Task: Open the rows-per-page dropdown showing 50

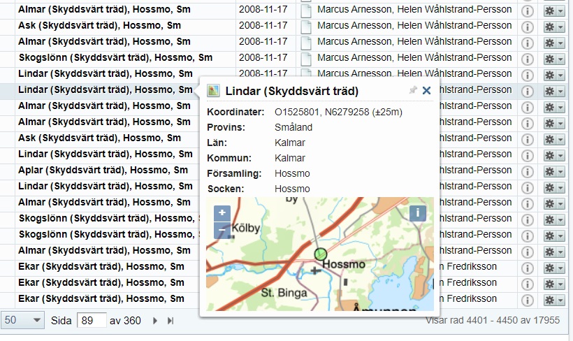Action: click(22, 320)
